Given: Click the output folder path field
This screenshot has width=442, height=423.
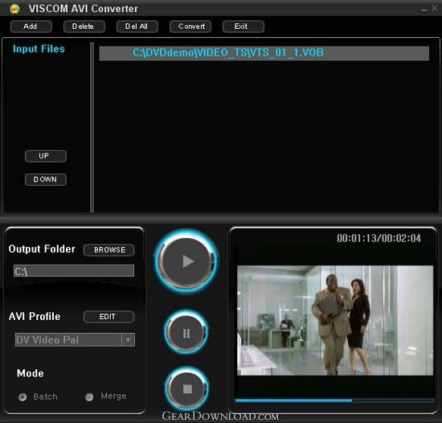Looking at the screenshot, I should 74,271.
